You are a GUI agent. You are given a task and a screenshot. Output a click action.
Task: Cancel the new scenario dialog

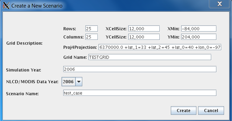tap(211, 111)
